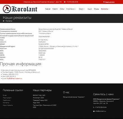Go to Главная in the navigation menu

coord(48,9)
